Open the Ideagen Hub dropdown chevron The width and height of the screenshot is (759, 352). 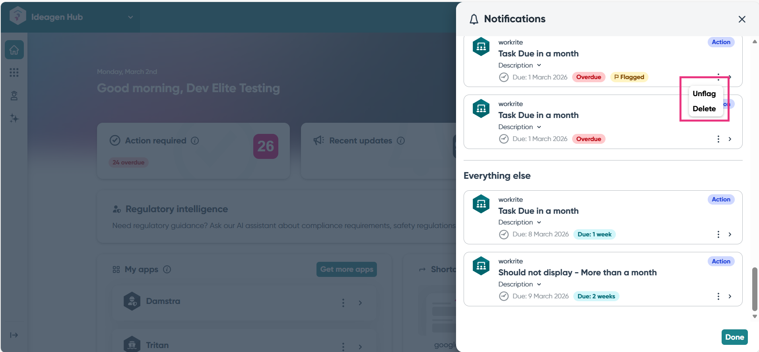click(130, 17)
